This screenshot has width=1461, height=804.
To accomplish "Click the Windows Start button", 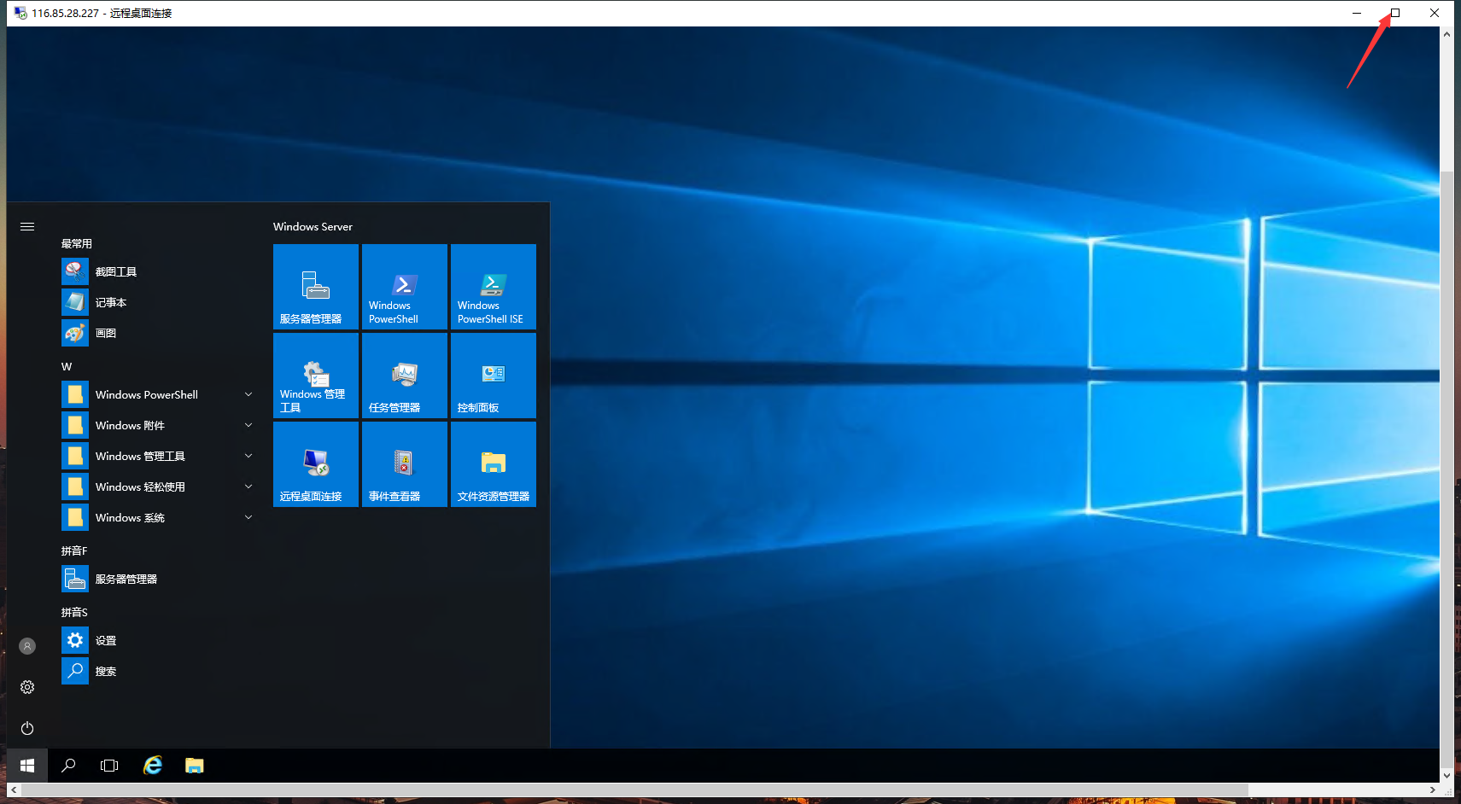I will coord(27,766).
